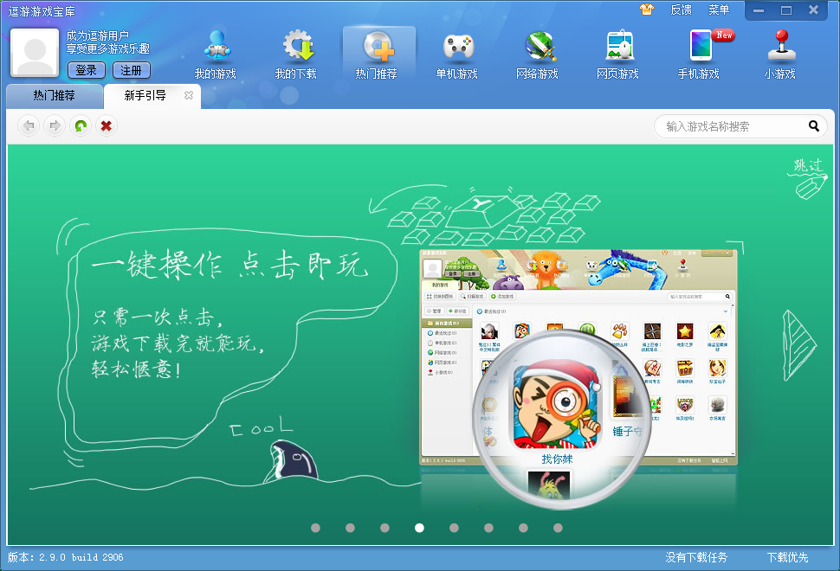Select eighth slide indicator dot

[x=559, y=528]
